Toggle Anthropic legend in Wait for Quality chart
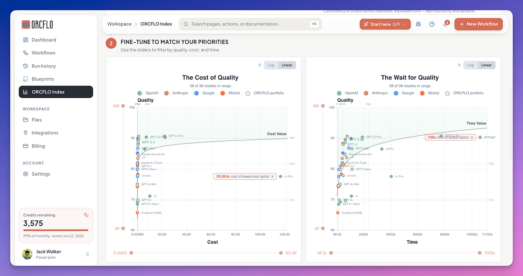The height and width of the screenshot is (276, 523). 376,93
